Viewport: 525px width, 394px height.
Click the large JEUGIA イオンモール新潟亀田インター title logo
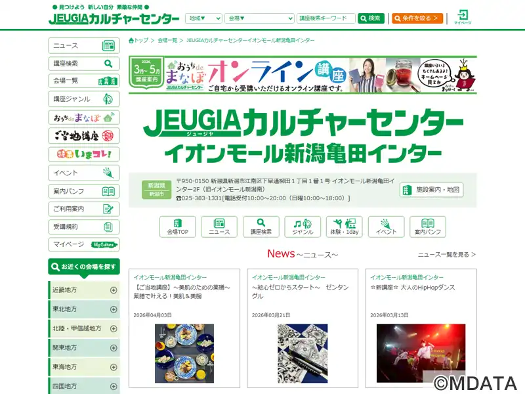(x=303, y=137)
